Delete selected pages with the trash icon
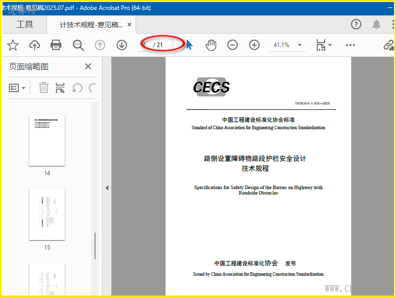The image size is (396, 297). 44,88
